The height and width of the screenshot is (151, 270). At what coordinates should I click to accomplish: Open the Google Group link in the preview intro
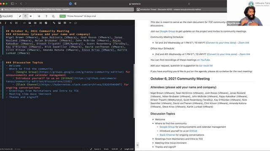pyautogui.click(x=167, y=31)
